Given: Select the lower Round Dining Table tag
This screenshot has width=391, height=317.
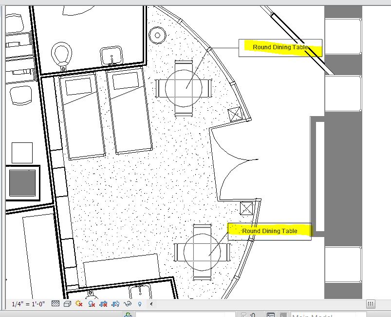Looking at the screenshot, I should [270, 231].
